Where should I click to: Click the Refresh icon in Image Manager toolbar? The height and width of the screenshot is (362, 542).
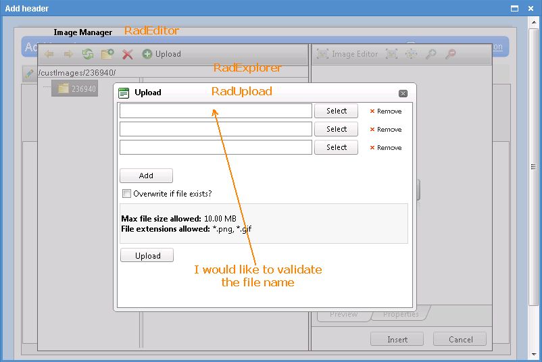[x=88, y=54]
